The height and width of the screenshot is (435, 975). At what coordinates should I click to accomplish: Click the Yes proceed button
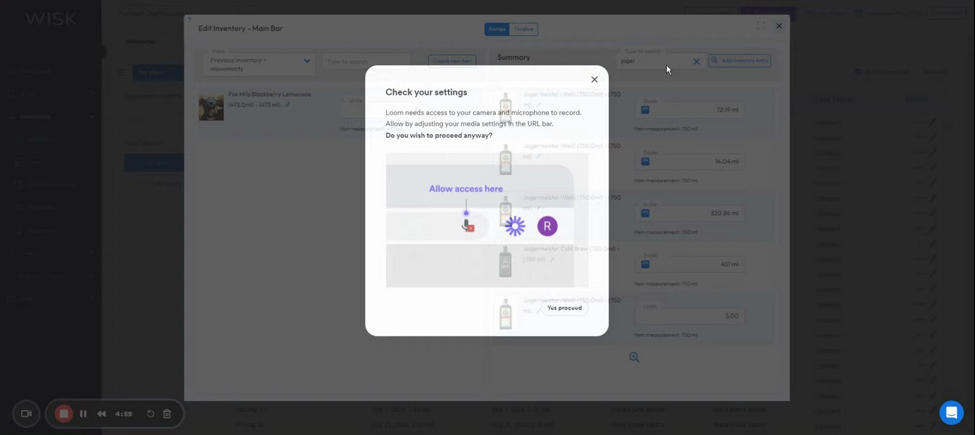[x=564, y=308]
